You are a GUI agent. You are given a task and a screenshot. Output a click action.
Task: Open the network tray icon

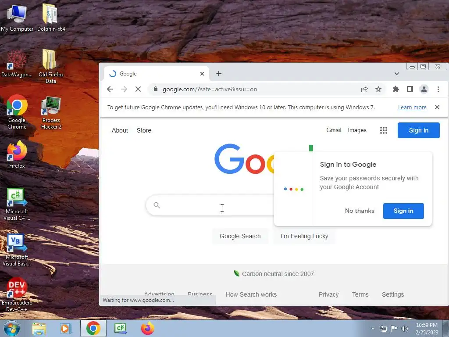pos(383,329)
